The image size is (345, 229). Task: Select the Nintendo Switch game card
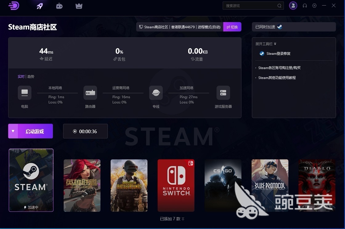tap(176, 186)
